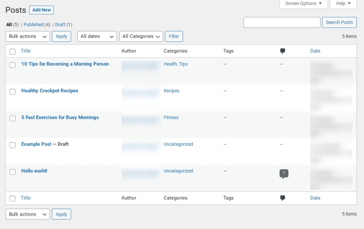Select the Example Post draft checkbox
Viewport: 364px width, 229px height.
coord(12,145)
